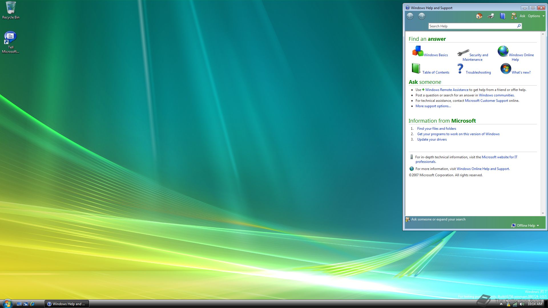Image resolution: width=548 pixels, height=308 pixels.
Task: Open Security and Maintenance link
Action: coord(475,57)
